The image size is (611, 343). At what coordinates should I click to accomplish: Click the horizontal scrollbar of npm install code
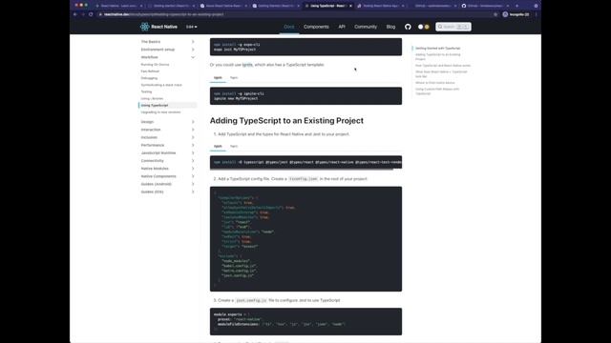point(302,169)
